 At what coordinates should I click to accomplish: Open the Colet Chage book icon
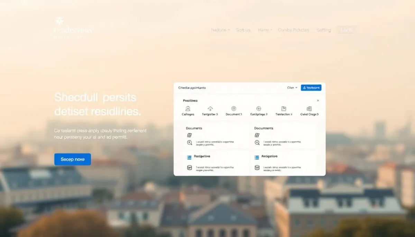(309, 108)
